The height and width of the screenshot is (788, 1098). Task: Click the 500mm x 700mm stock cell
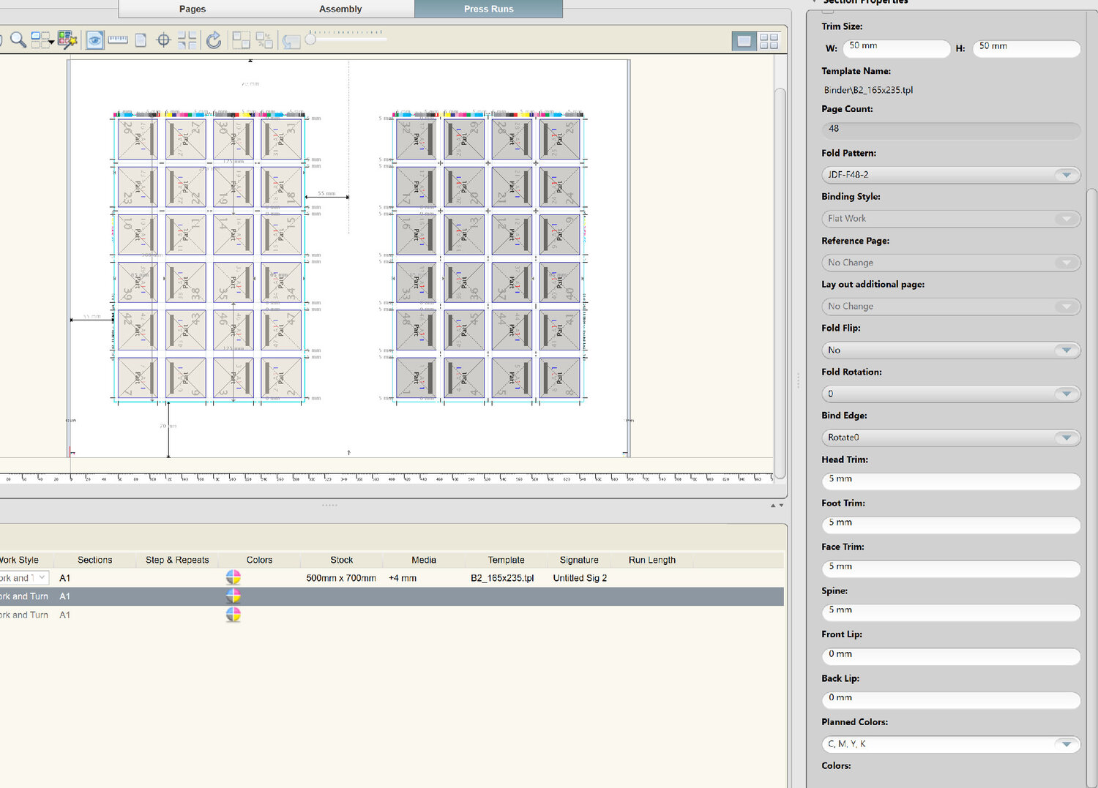point(341,578)
